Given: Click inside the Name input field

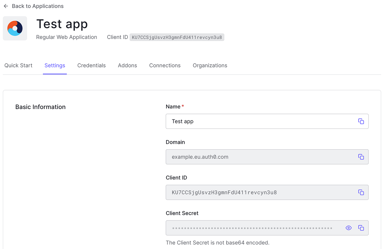Looking at the screenshot, I should click(x=256, y=121).
